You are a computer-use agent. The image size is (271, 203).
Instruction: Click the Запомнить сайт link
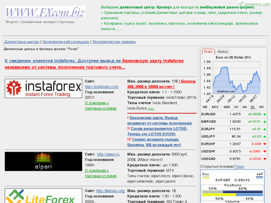(257, 4)
